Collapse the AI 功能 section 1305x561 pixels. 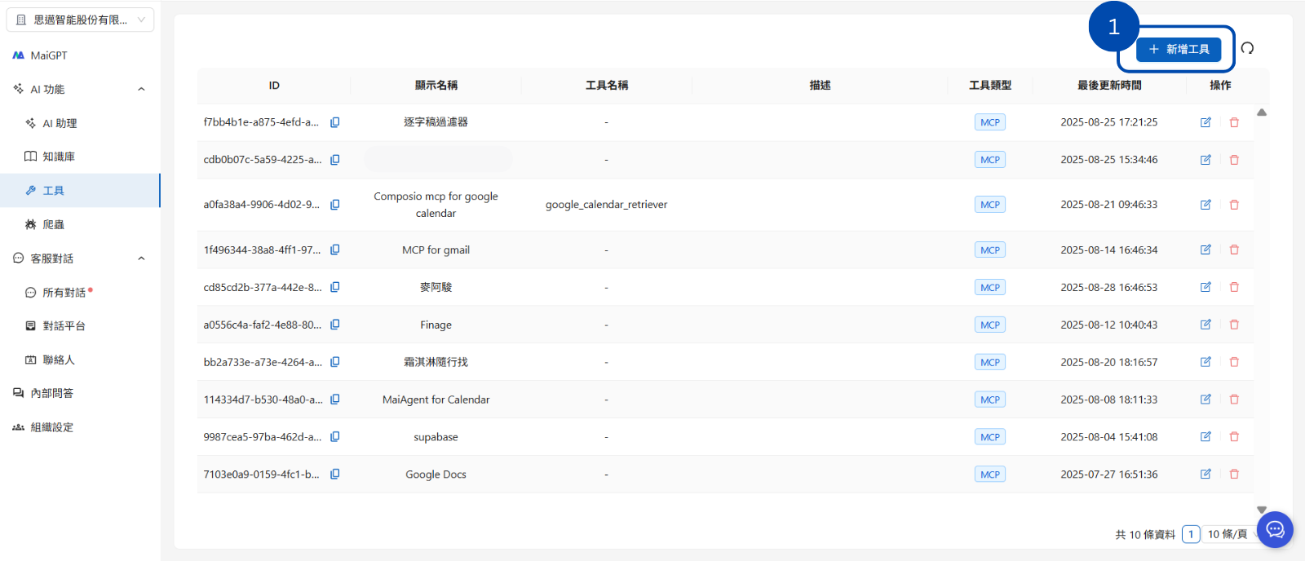[141, 89]
